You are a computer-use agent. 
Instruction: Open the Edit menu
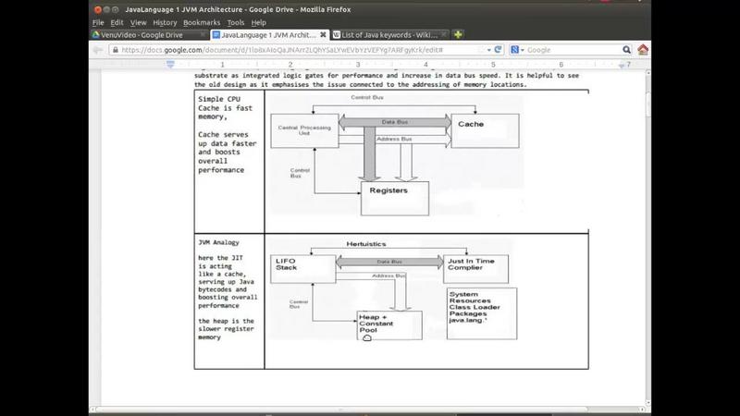click(117, 22)
